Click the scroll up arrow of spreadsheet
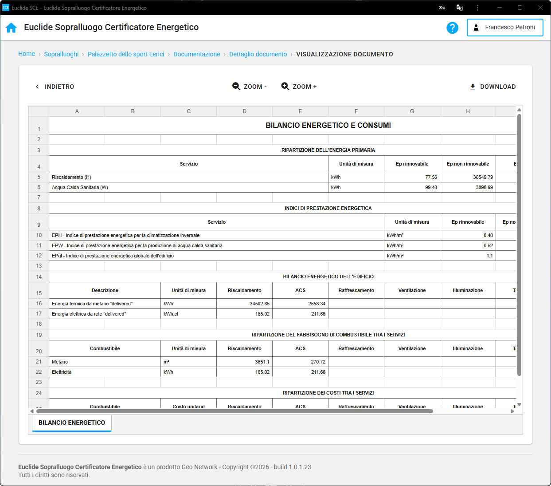551x486 pixels. pyautogui.click(x=519, y=110)
